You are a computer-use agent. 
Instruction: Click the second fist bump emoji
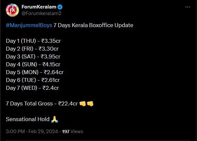click(90, 103)
